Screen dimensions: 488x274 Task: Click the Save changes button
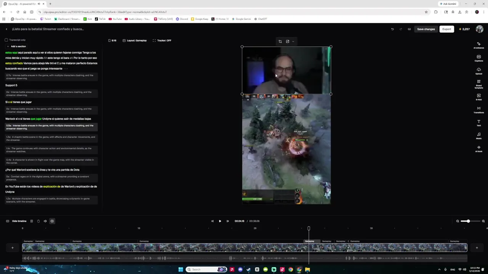426,29
